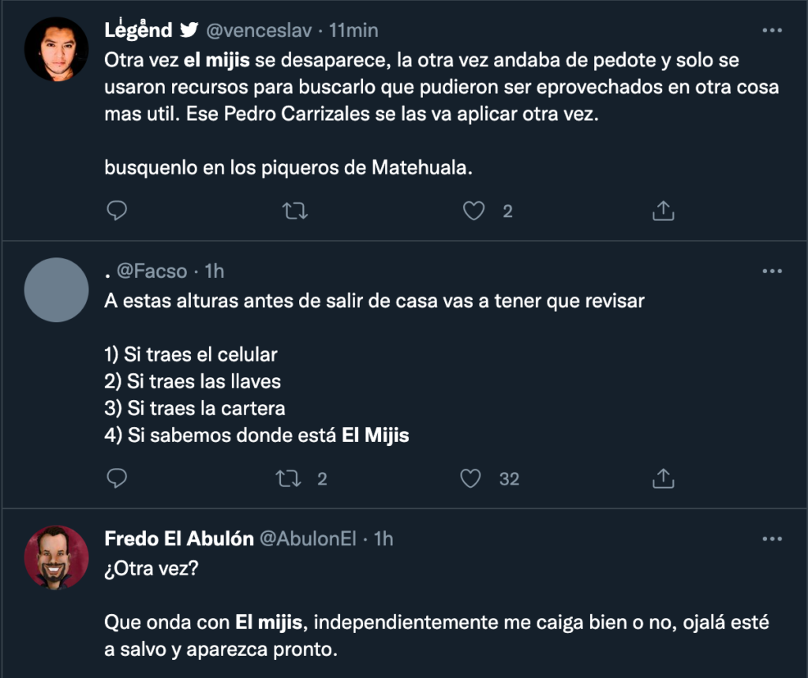Share the Legend tweet
Image resolution: width=808 pixels, height=678 pixels.
coord(664,211)
